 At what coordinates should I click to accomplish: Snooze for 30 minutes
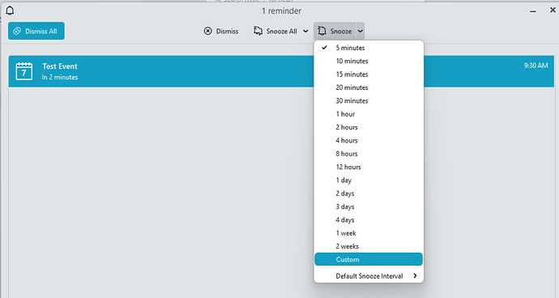[x=369, y=100]
